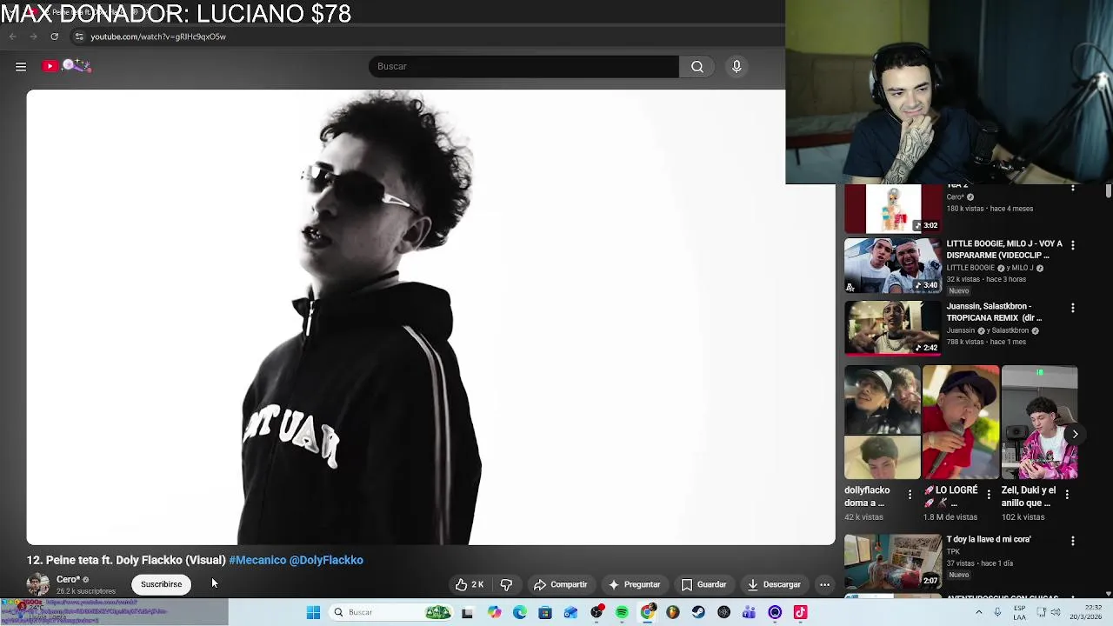
Task: Open options for Zell, Duki short
Action: (x=1067, y=494)
